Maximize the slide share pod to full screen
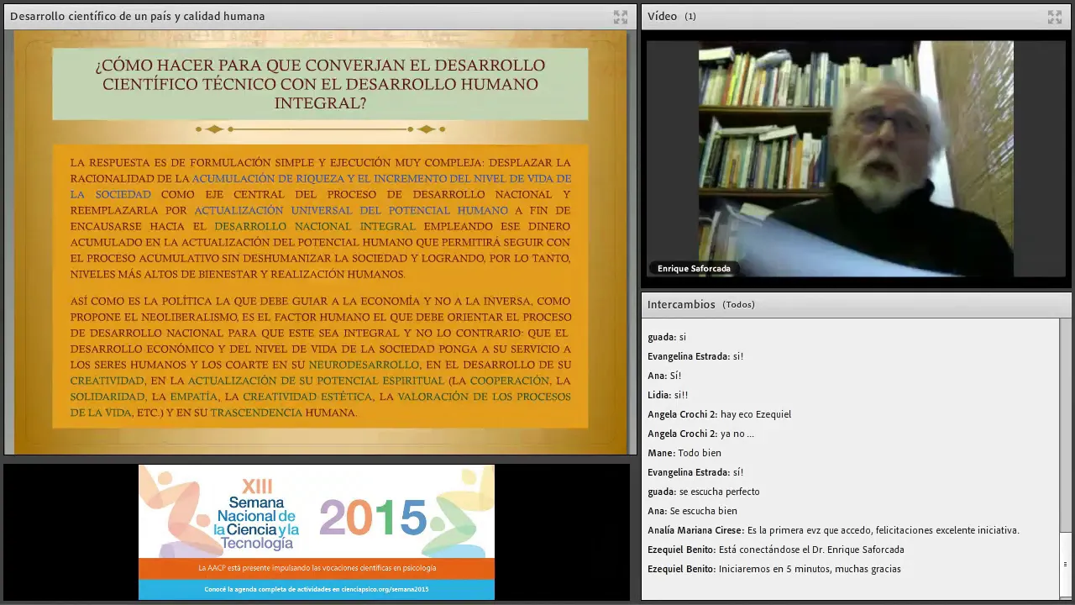 621,17
